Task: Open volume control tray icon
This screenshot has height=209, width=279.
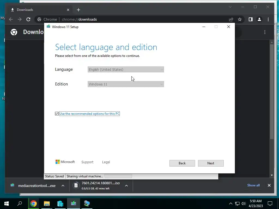Action: pos(244,204)
